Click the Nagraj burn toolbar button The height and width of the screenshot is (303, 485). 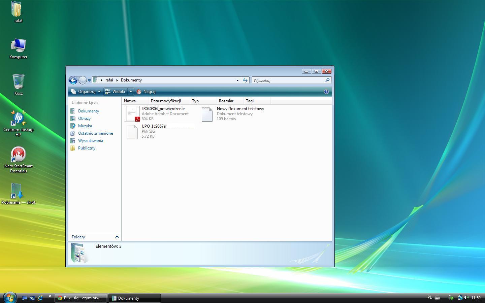pos(146,92)
